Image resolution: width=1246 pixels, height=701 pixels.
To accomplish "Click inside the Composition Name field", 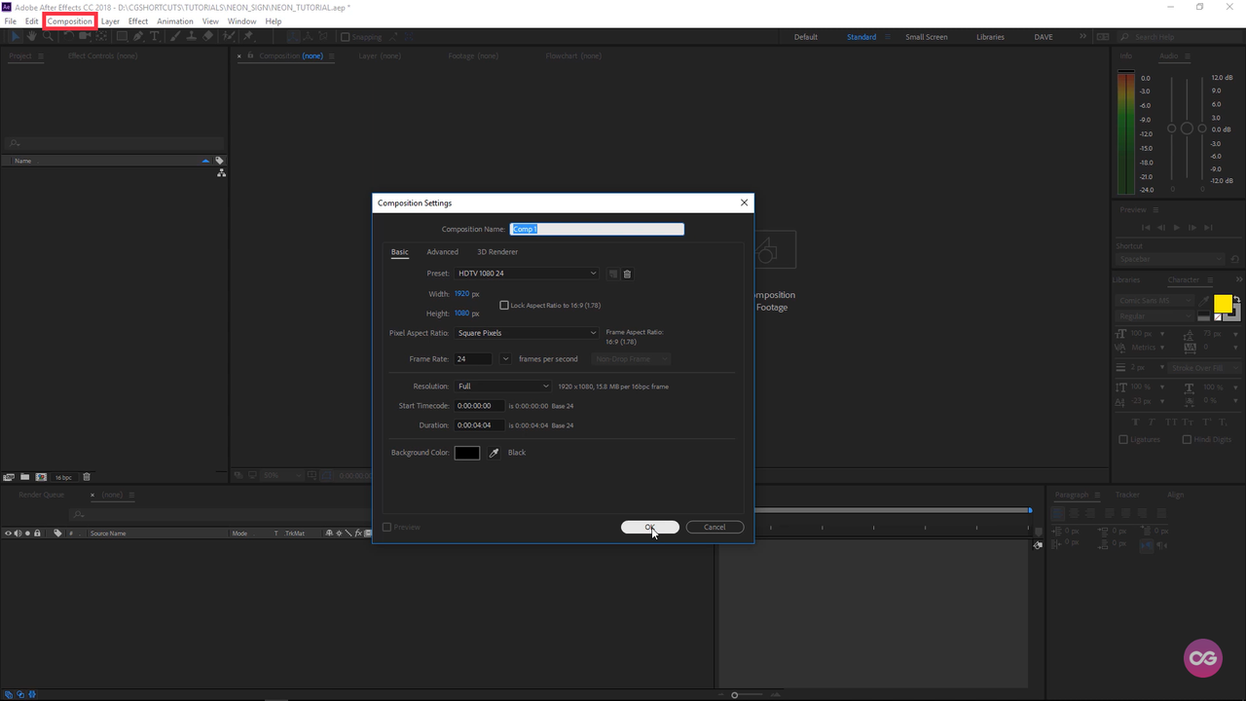I will tap(597, 228).
